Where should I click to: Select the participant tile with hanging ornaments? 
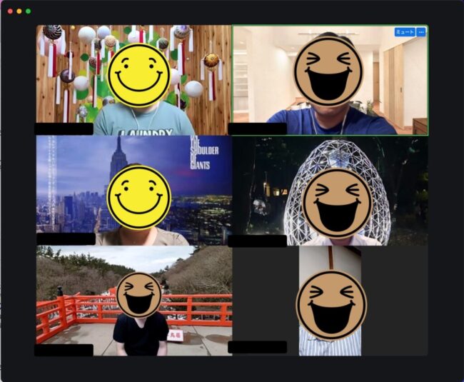[x=134, y=80]
